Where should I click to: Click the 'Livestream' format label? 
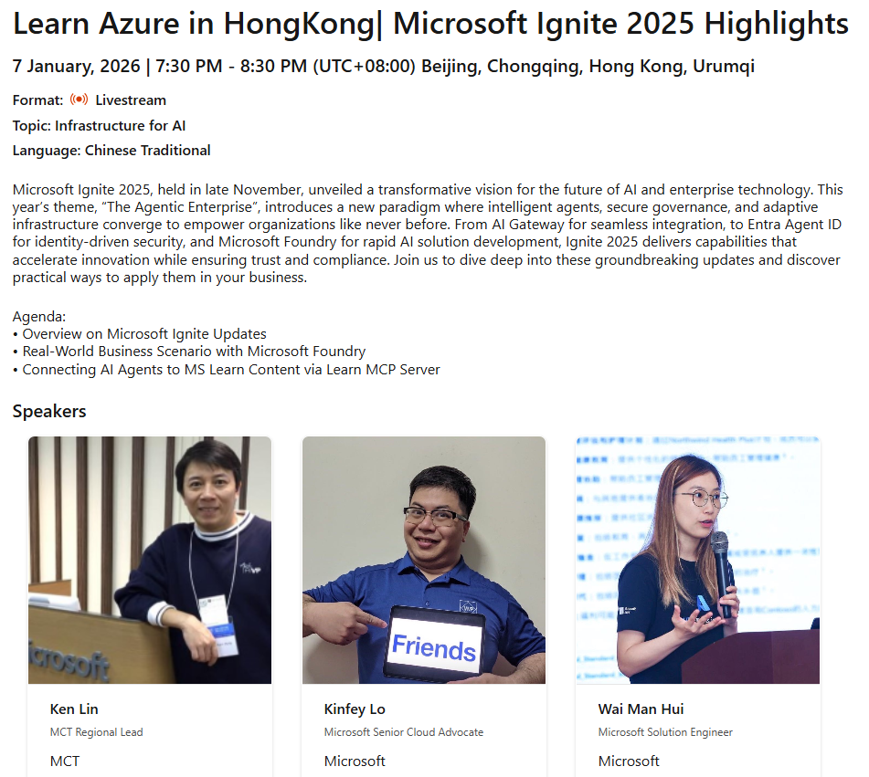[x=131, y=100]
